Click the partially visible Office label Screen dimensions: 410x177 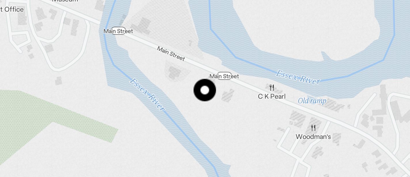pyautogui.click(x=12, y=9)
